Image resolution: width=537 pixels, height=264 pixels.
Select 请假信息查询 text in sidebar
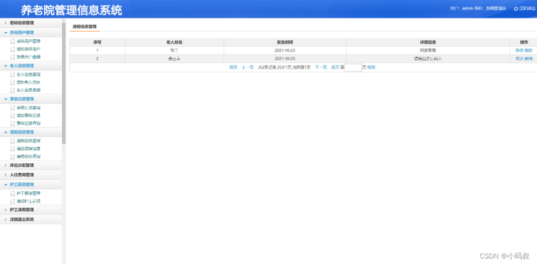(29, 156)
